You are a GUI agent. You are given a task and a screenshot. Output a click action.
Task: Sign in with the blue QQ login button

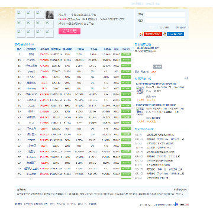[175, 34]
